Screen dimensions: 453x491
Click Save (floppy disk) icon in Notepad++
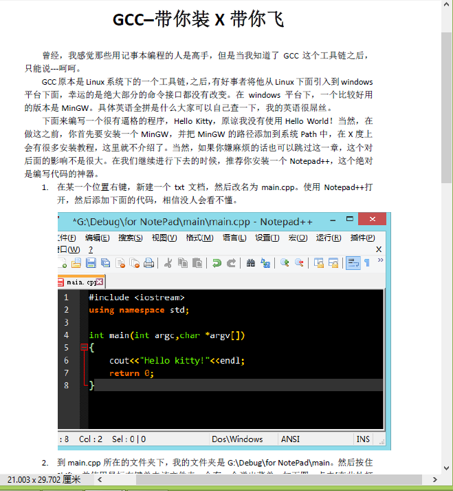click(91, 263)
